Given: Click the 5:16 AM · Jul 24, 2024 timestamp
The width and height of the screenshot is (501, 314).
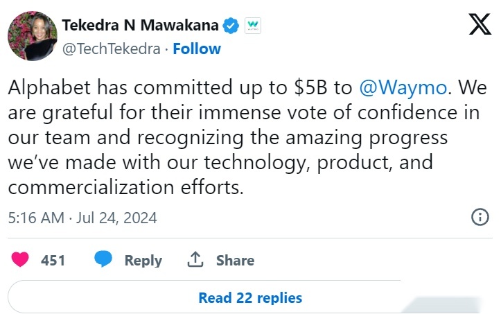Looking at the screenshot, I should pos(82,218).
